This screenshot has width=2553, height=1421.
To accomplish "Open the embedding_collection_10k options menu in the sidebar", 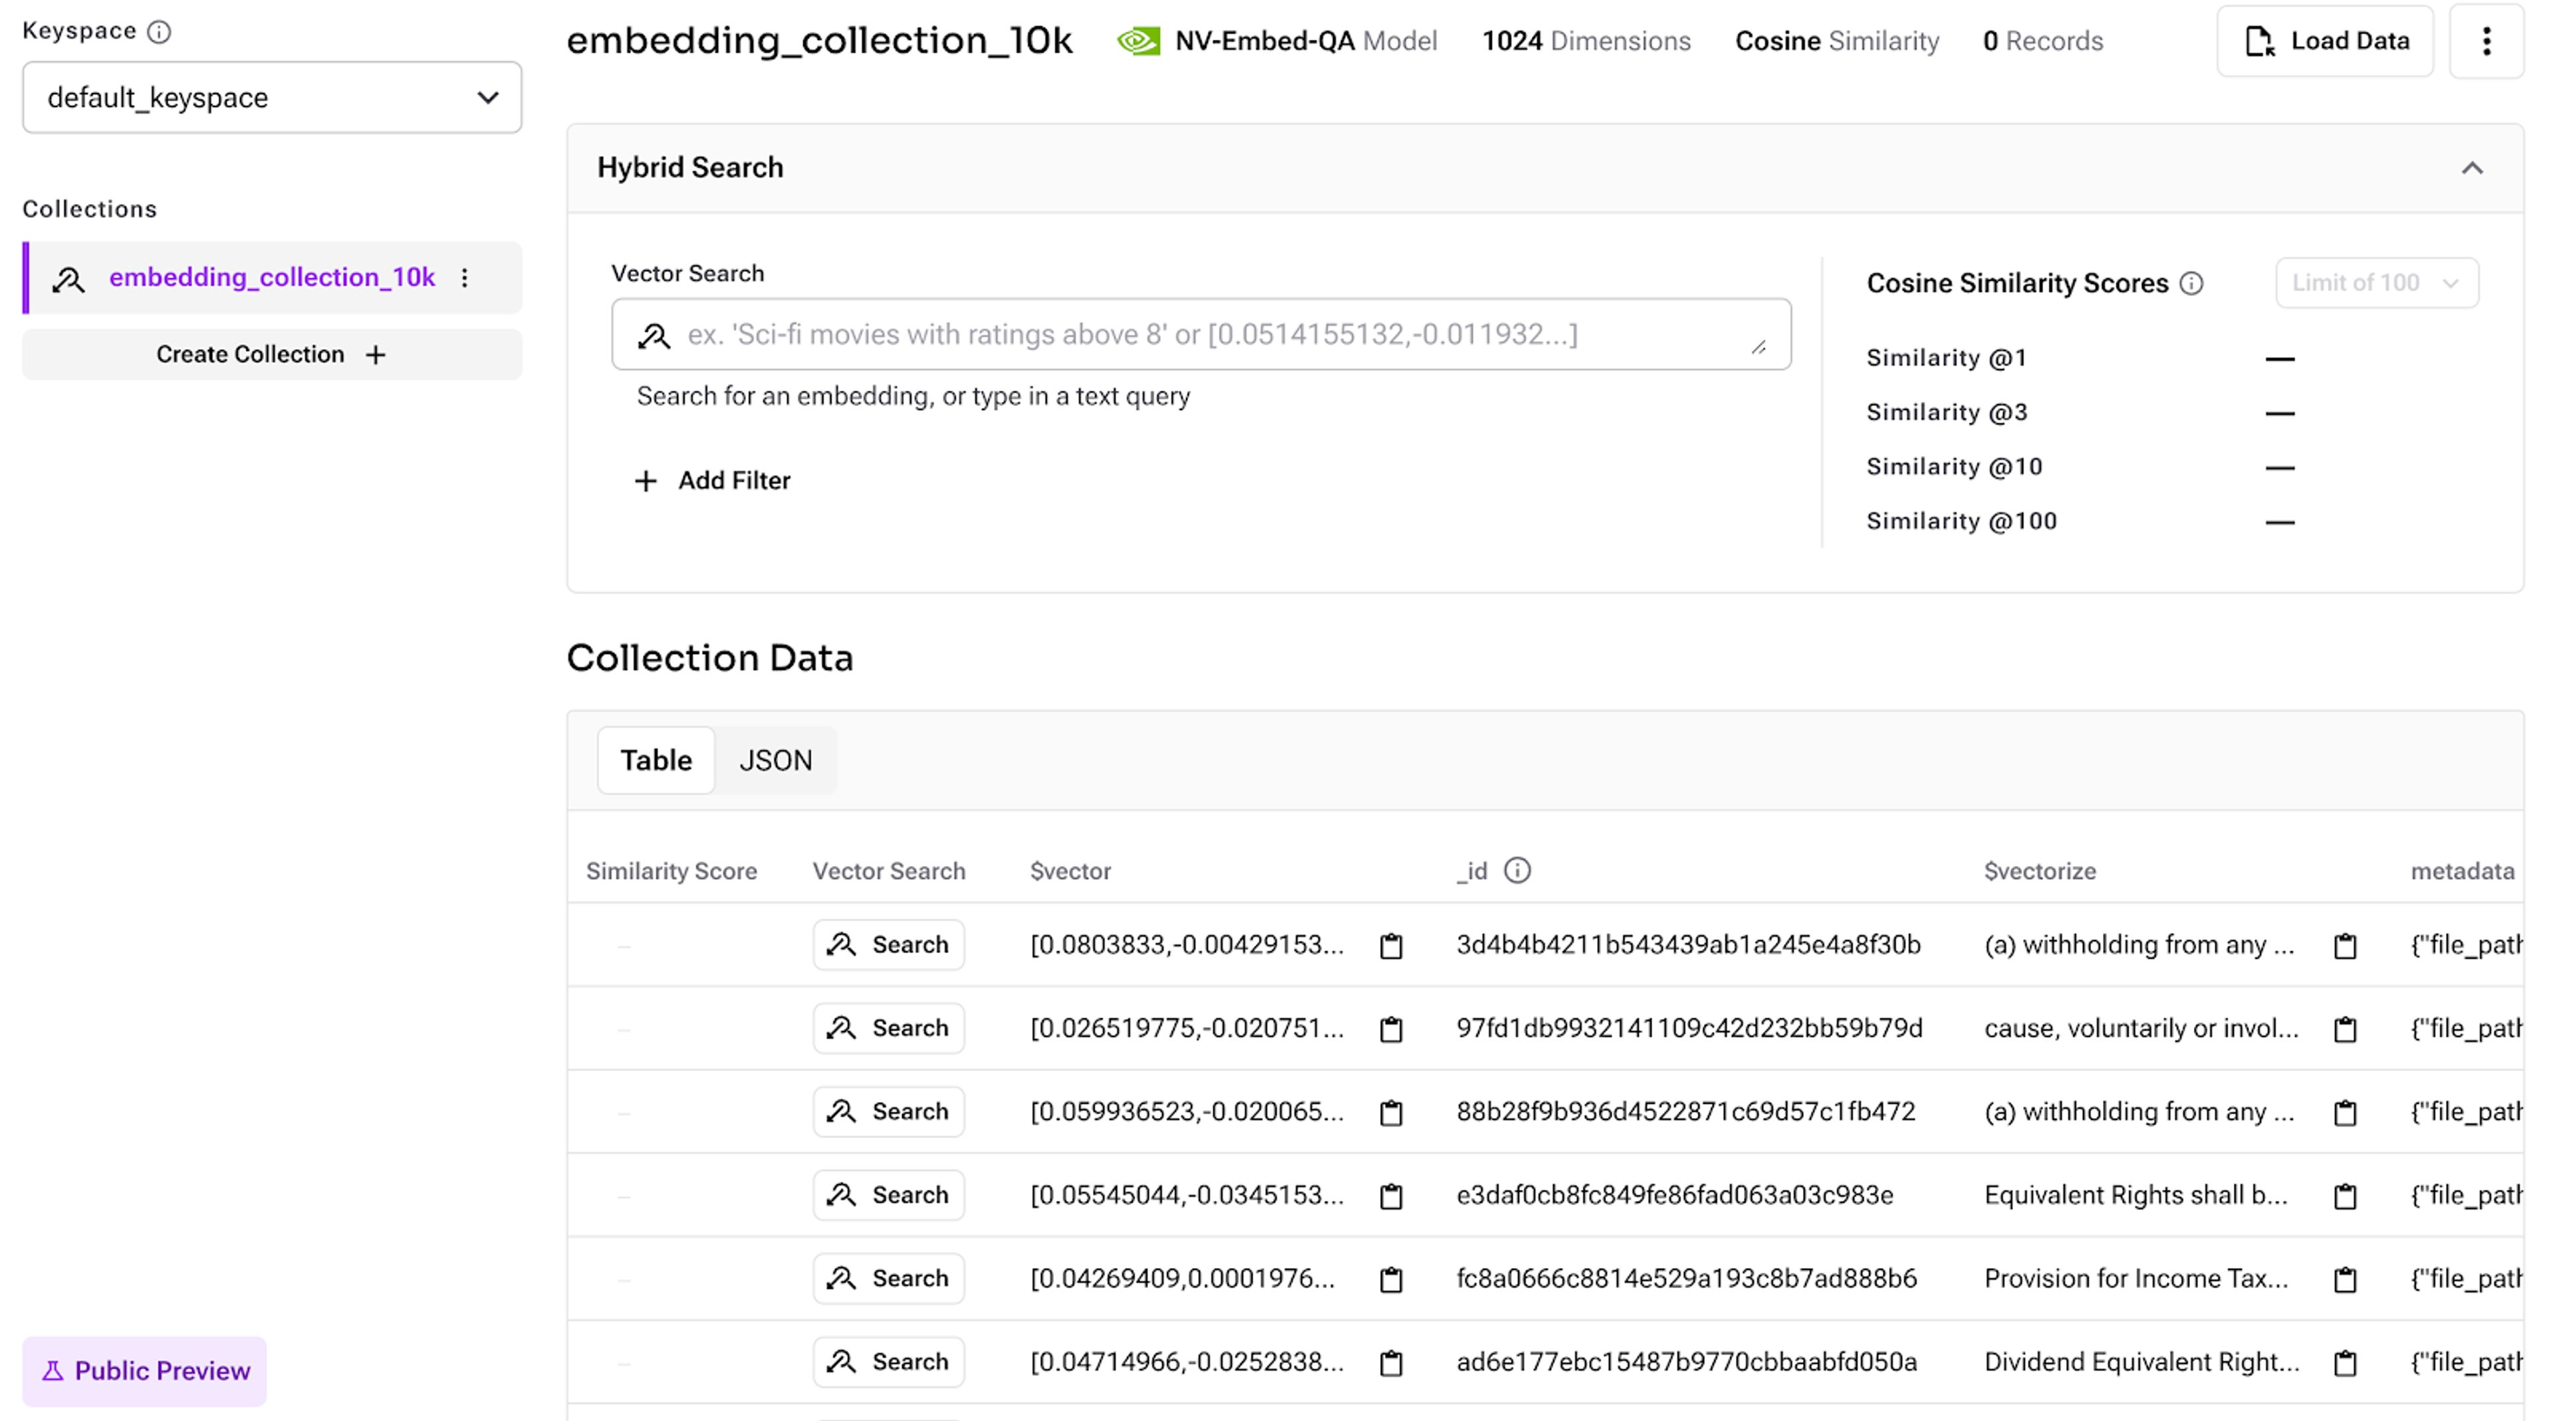I will tap(465, 277).
